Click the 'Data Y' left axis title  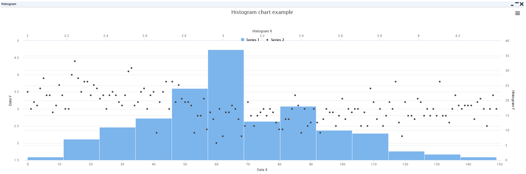tap(10, 100)
